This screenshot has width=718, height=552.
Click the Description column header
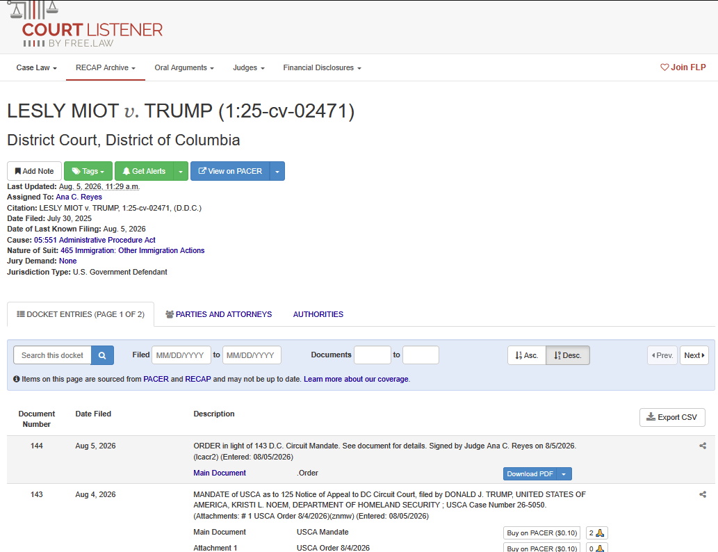(214, 414)
